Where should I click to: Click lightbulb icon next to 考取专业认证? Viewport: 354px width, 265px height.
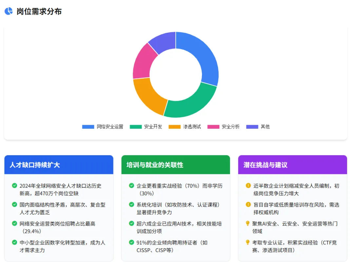pyautogui.click(x=248, y=242)
